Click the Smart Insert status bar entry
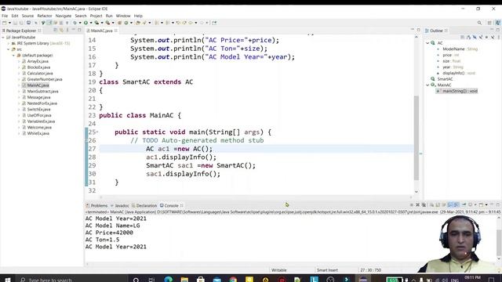The image size is (502, 282). coord(327,270)
